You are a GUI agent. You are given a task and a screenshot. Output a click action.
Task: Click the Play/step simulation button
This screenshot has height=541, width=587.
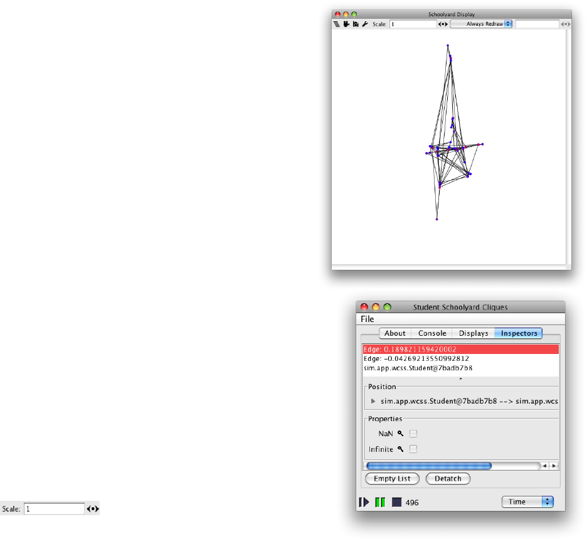(x=364, y=502)
